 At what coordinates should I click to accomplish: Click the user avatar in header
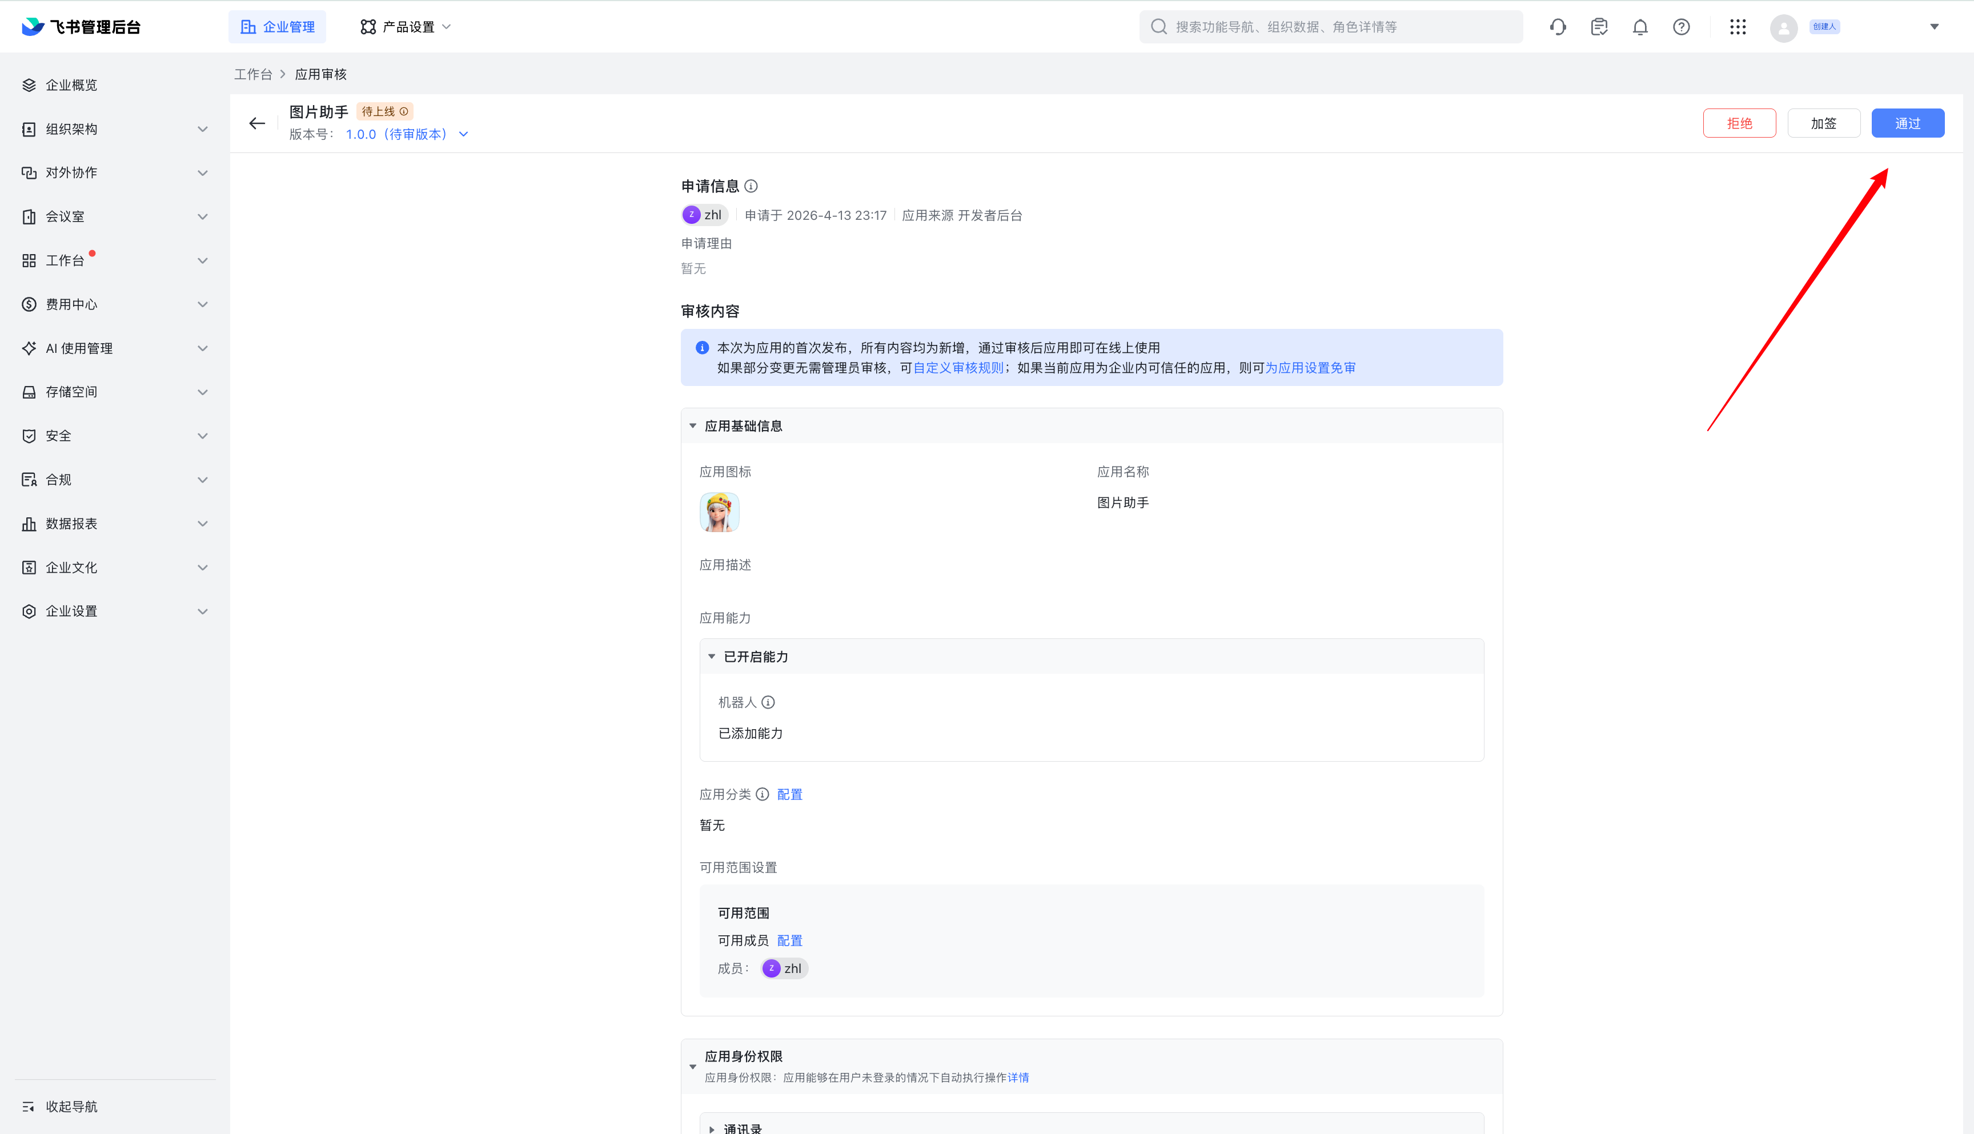point(1783,27)
